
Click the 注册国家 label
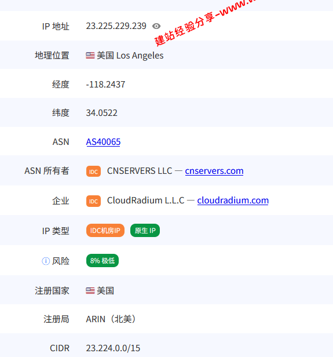tap(52, 291)
